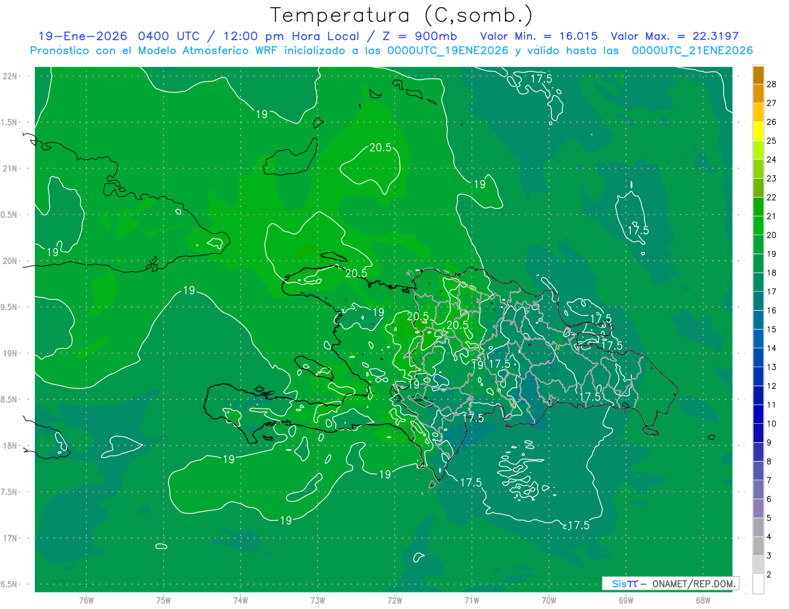Click the '22N' latitude axis label
This screenshot has width=789, height=609.
pyautogui.click(x=11, y=76)
